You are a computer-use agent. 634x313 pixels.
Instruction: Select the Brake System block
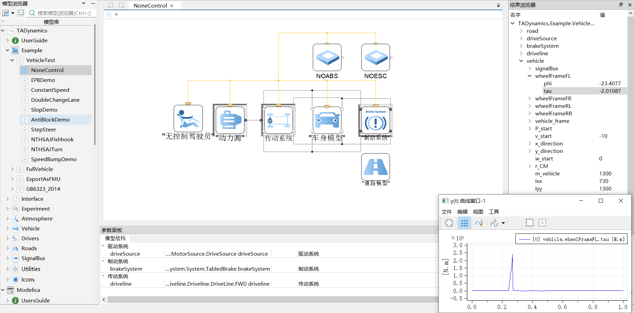[376, 121]
